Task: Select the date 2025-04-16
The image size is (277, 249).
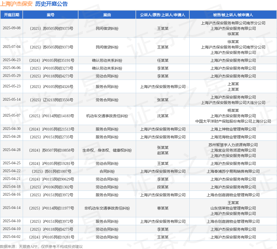Action: click(x=11, y=195)
